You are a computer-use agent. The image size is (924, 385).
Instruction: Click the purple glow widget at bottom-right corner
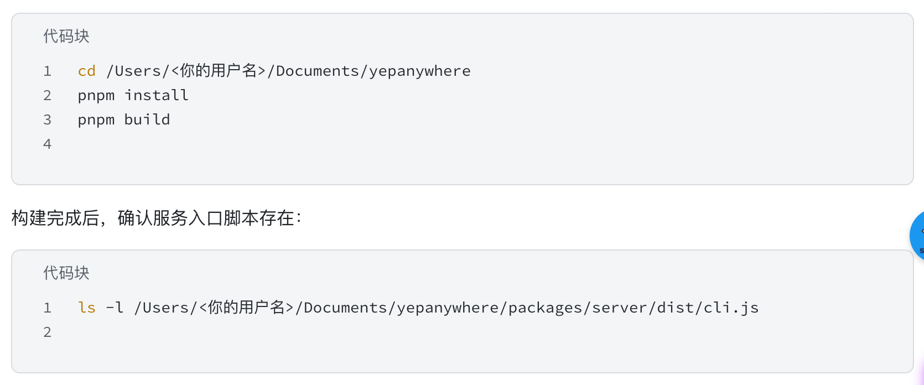[x=920, y=371]
